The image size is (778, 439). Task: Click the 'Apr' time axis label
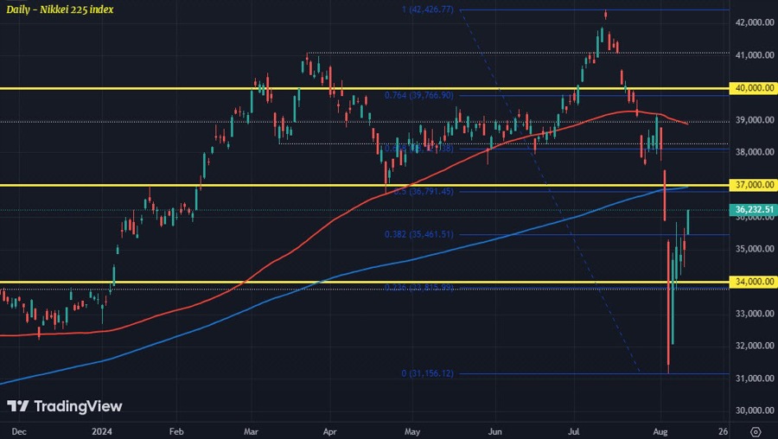(330, 431)
